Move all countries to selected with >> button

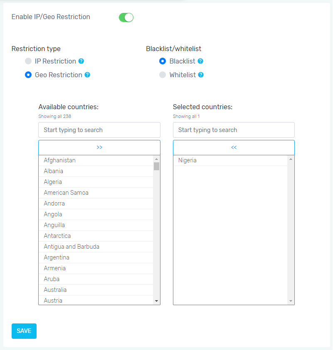pyautogui.click(x=99, y=147)
